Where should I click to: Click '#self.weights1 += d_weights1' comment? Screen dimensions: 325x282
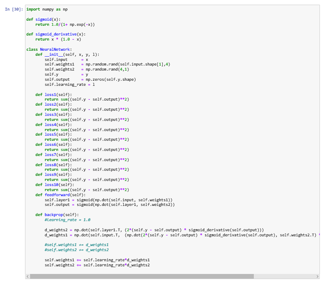pos(76,245)
